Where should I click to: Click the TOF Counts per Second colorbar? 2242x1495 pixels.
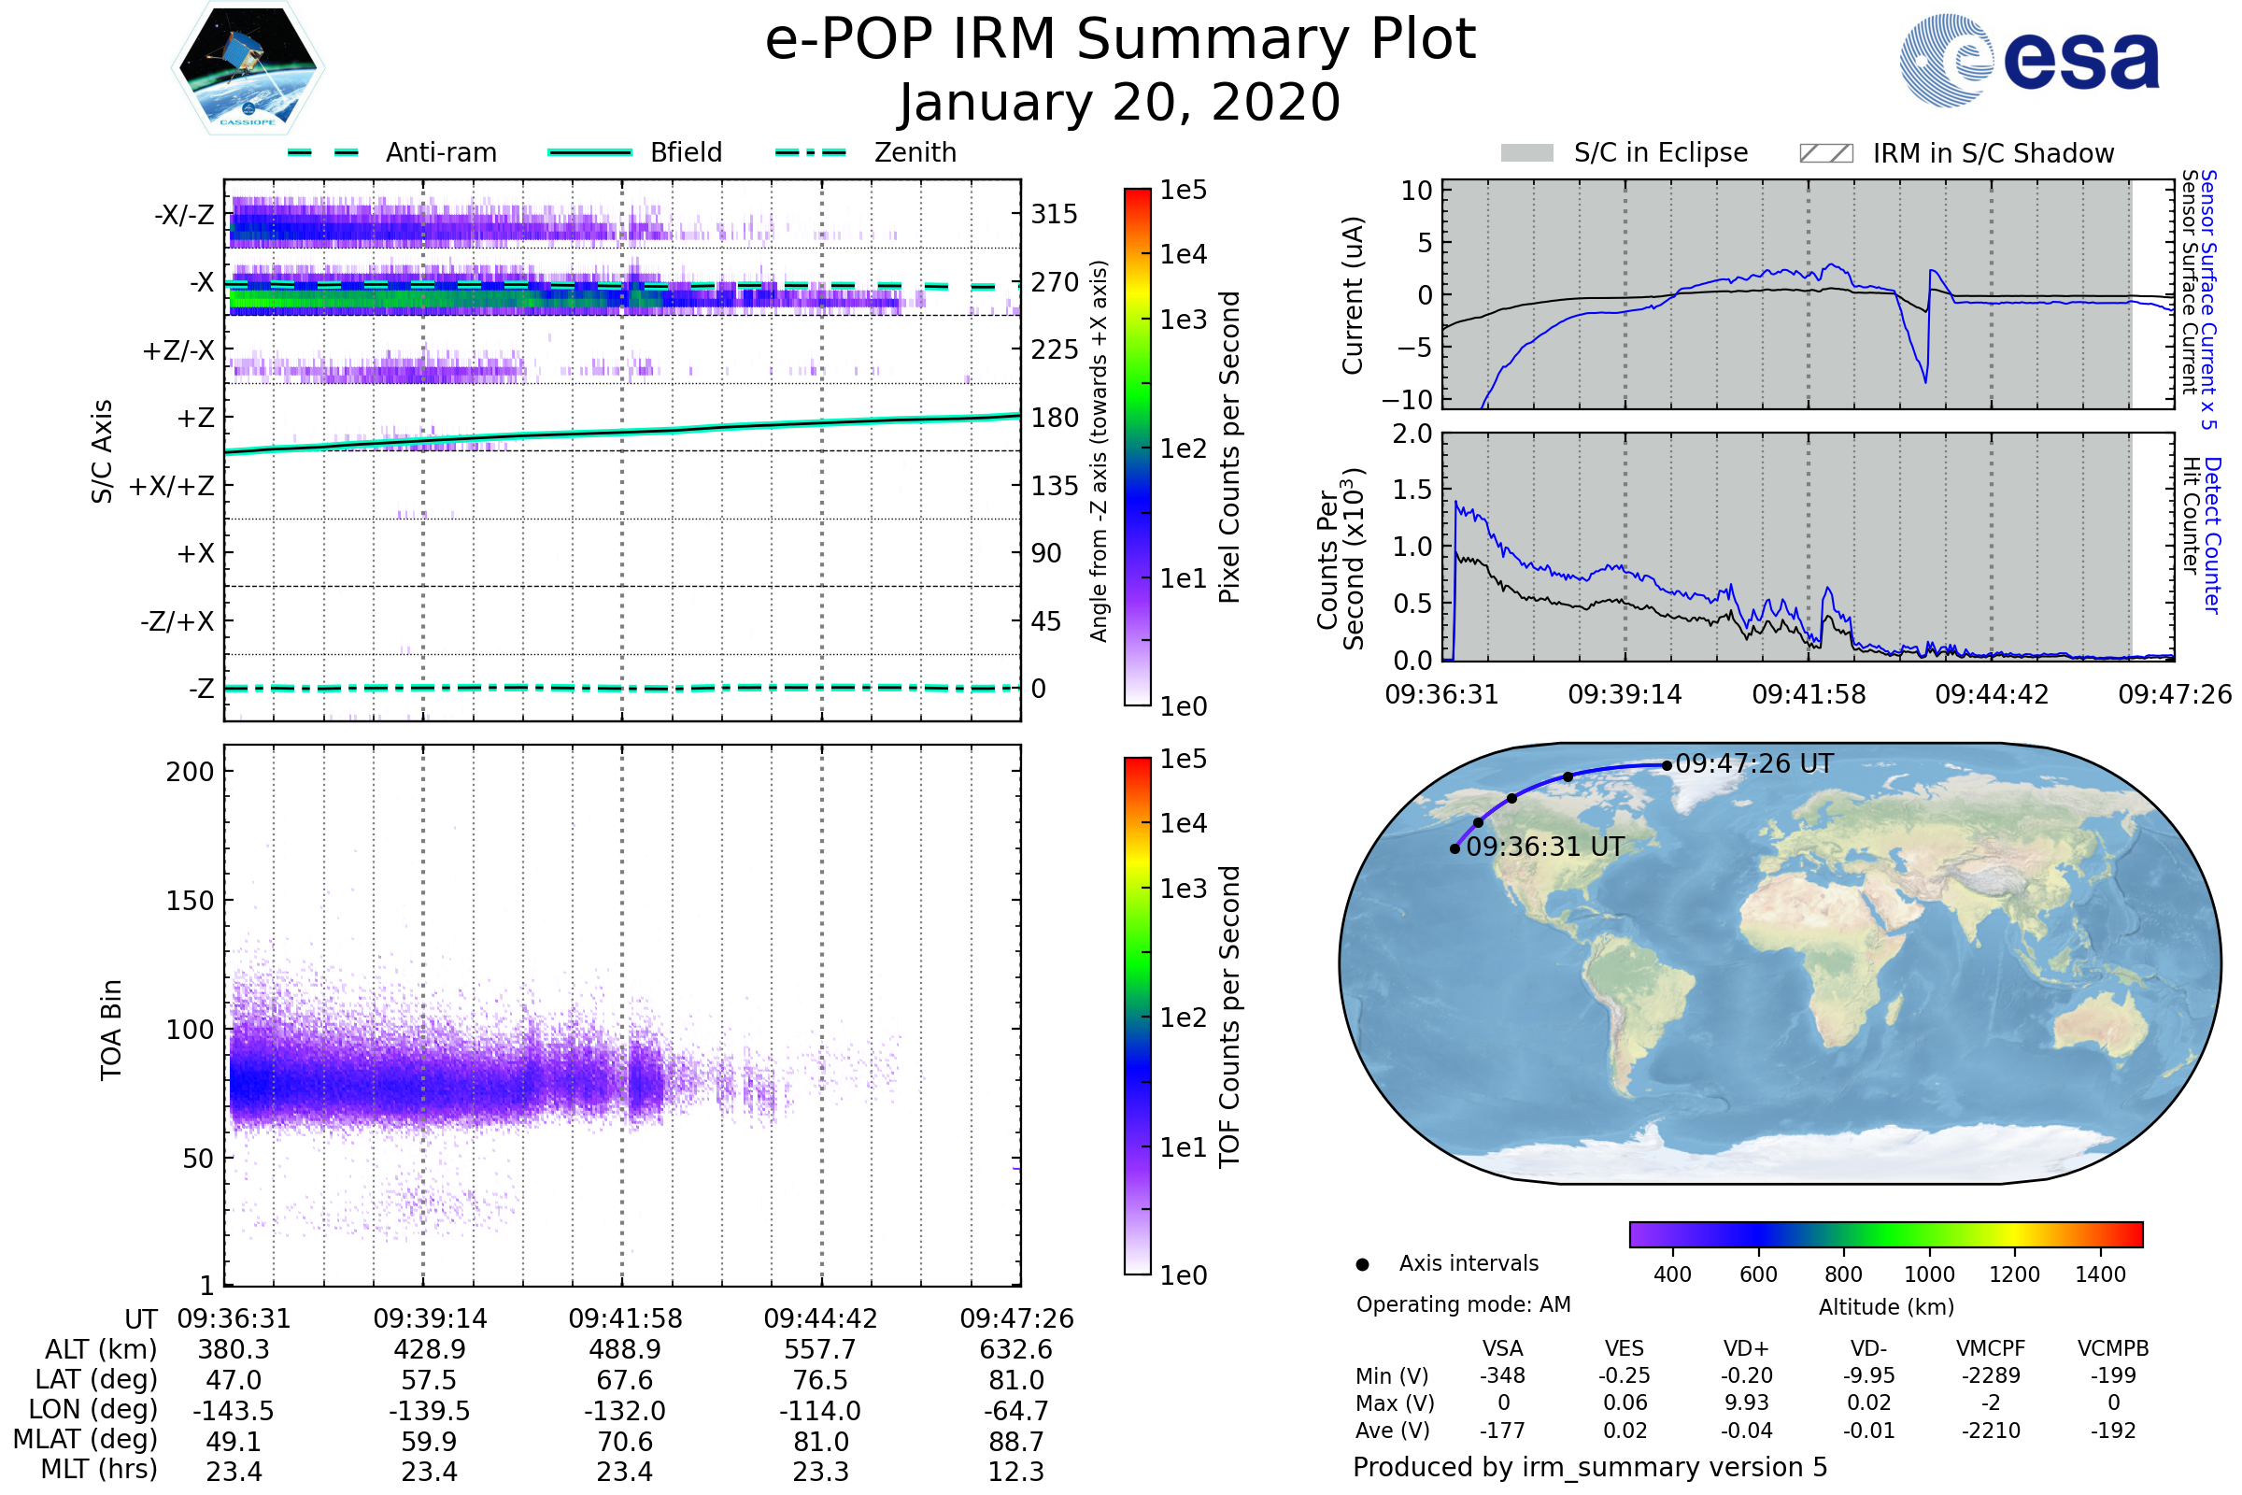click(1137, 1017)
